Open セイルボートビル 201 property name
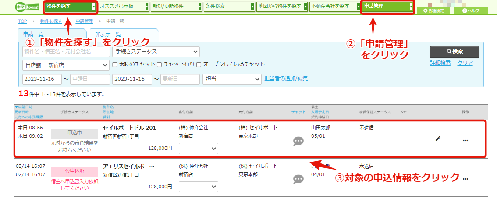 tap(129, 128)
